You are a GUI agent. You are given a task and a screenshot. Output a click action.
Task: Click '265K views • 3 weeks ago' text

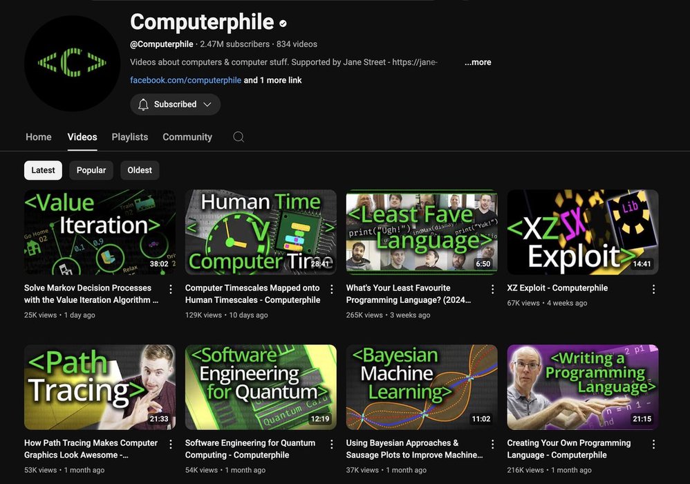(388, 315)
